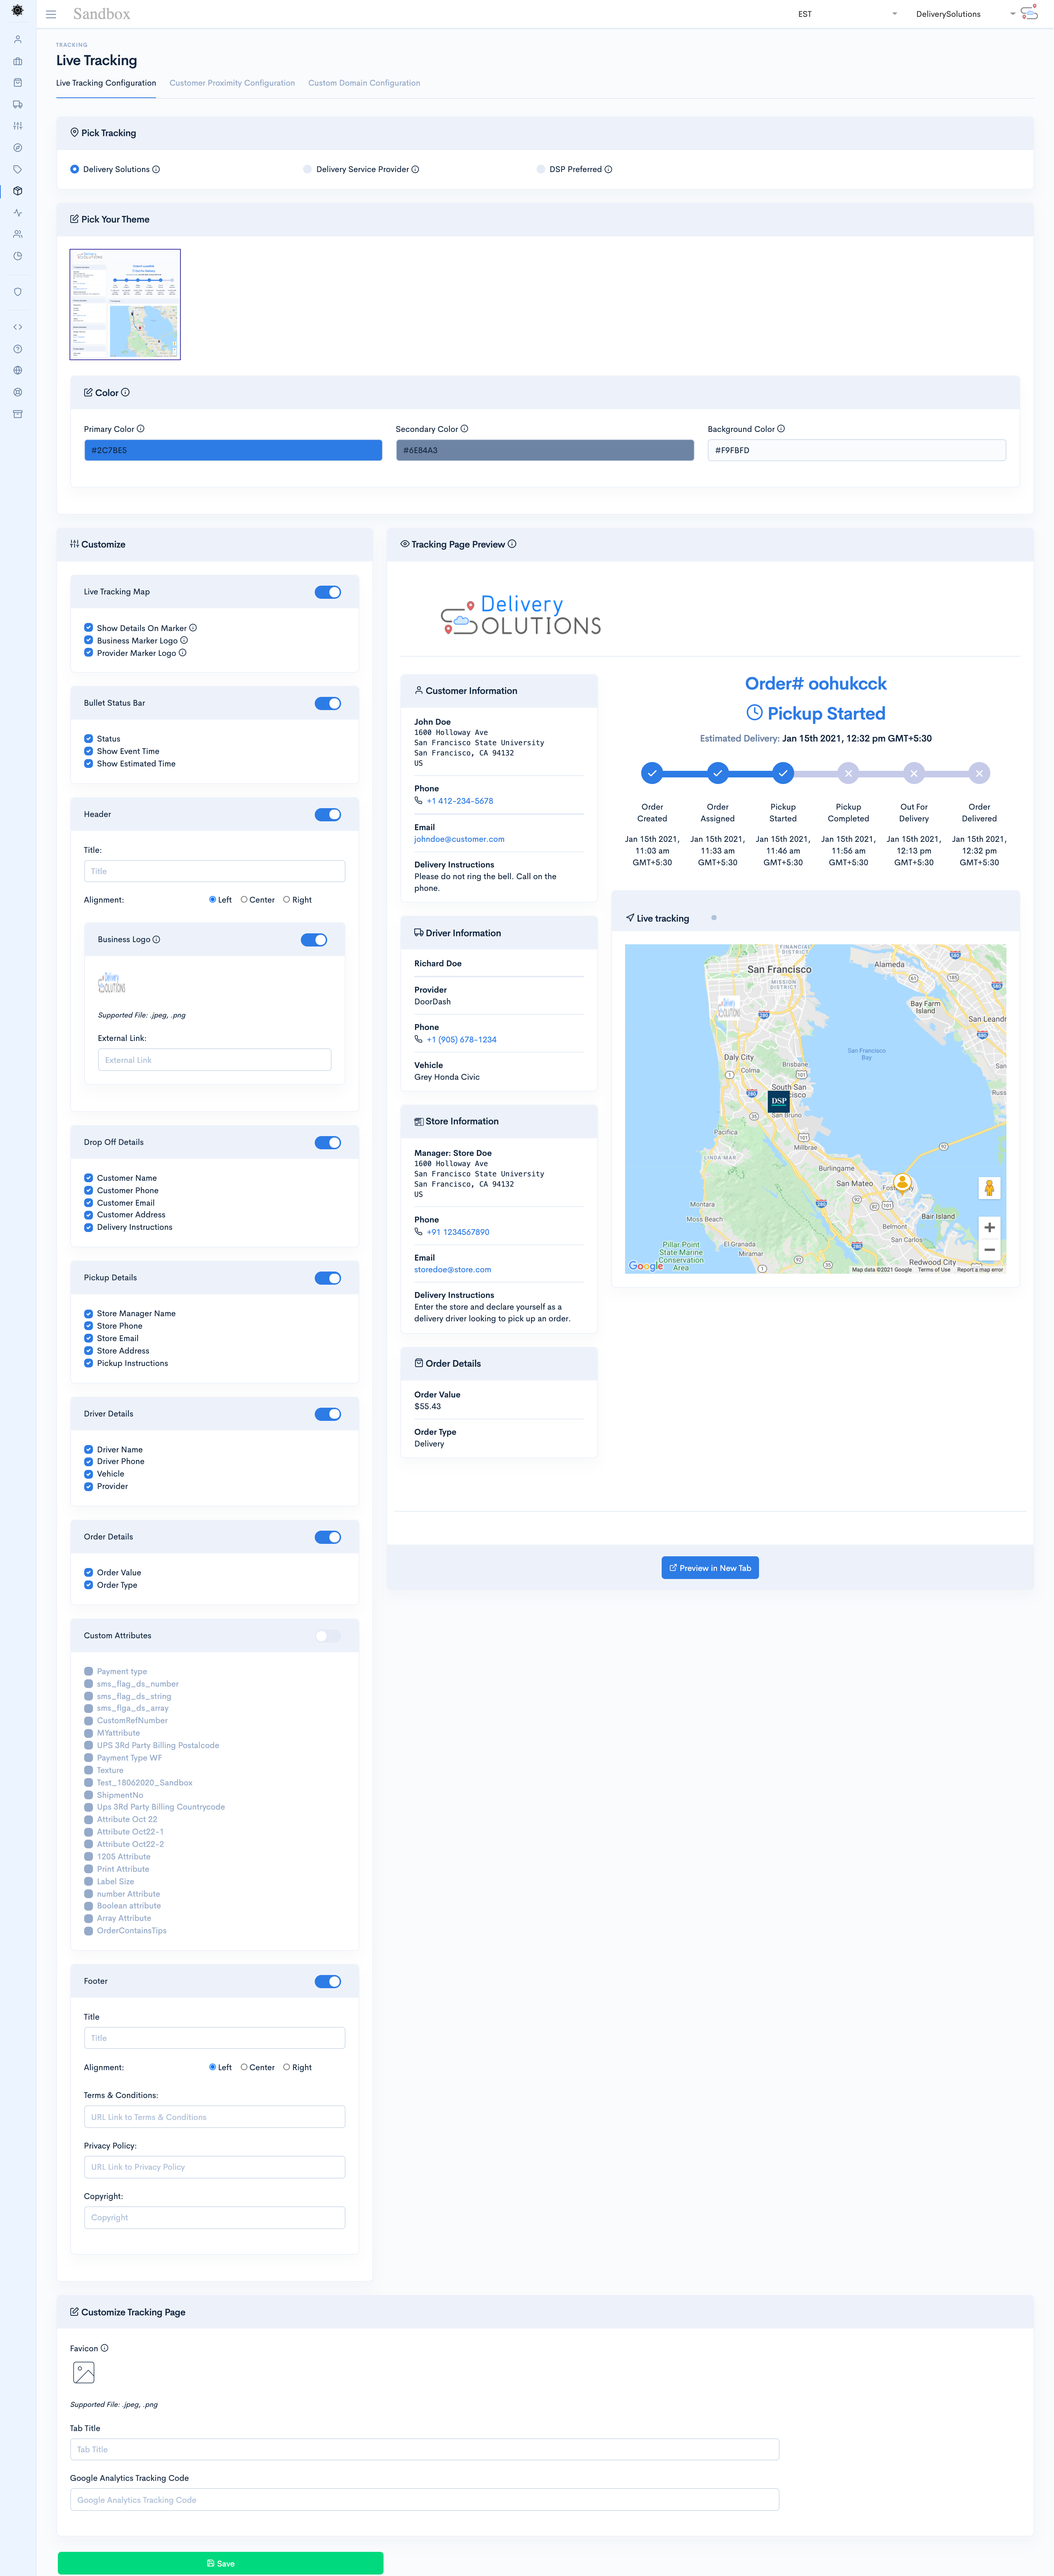This screenshot has width=1054, height=2576.
Task: Enable the Custom Attributes switch
Action: click(328, 1636)
